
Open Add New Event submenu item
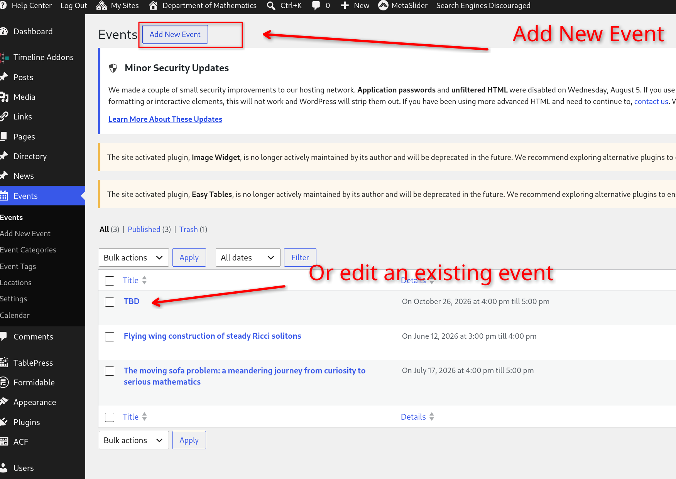click(25, 234)
